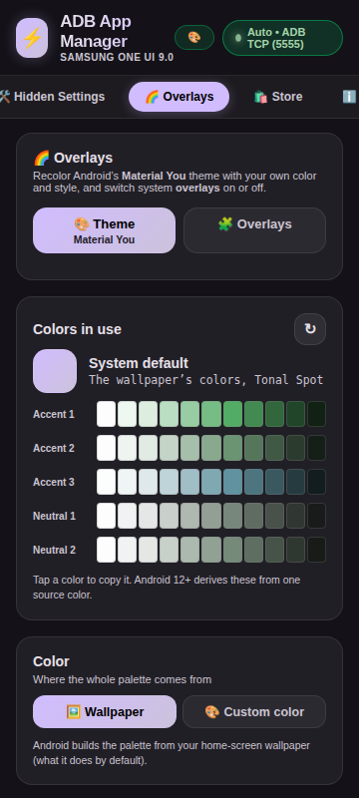The width and height of the screenshot is (359, 798).
Task: Copy the white Accent 2 swatch
Action: coord(107,448)
